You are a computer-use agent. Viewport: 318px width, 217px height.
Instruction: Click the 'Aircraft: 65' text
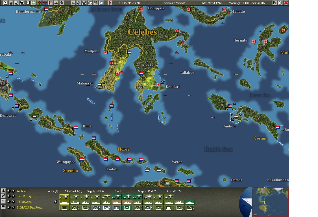pyautogui.click(x=173, y=191)
